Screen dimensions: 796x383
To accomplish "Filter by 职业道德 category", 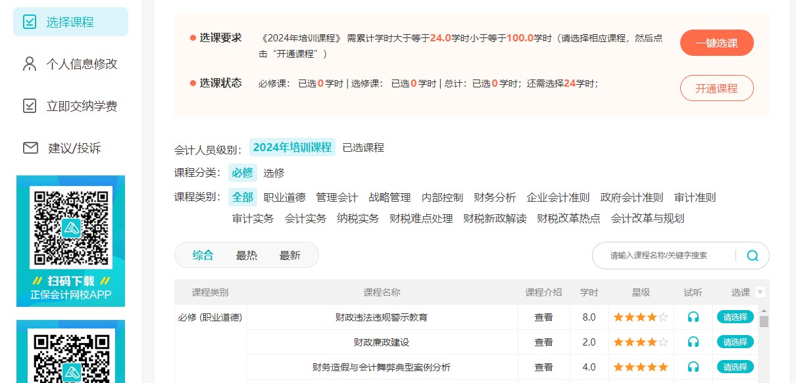I will coord(284,197).
